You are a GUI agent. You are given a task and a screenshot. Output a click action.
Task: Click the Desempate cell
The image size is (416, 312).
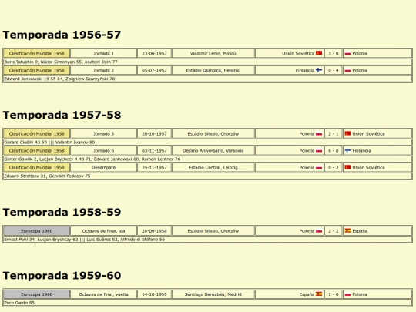103,168
